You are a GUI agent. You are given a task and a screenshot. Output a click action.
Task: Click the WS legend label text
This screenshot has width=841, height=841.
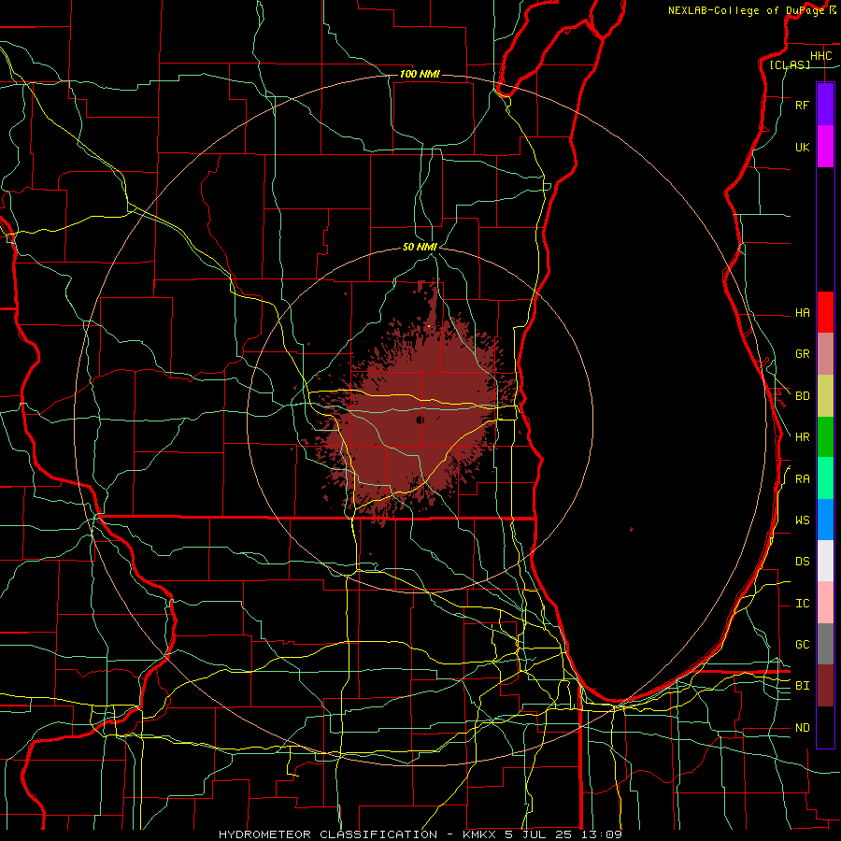802,520
